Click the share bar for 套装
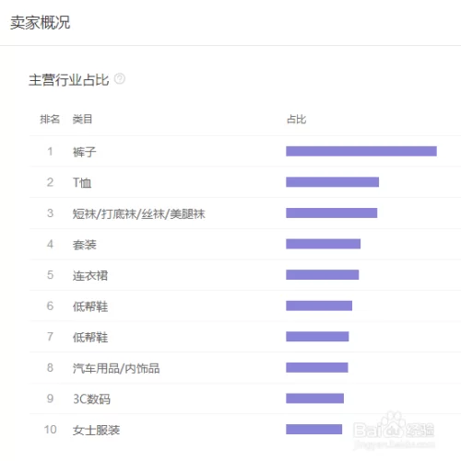461x461 pixels. [323, 244]
